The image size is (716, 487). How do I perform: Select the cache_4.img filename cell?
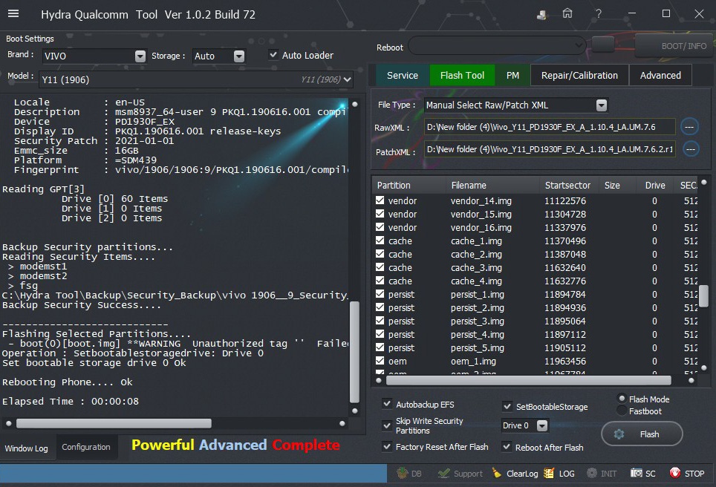click(476, 281)
